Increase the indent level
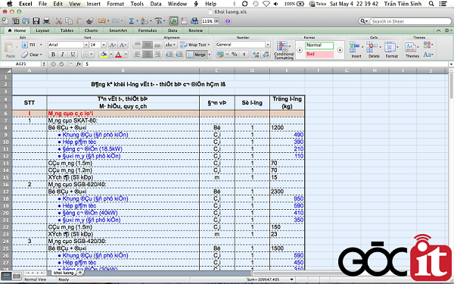454x284 pixels. click(x=179, y=55)
